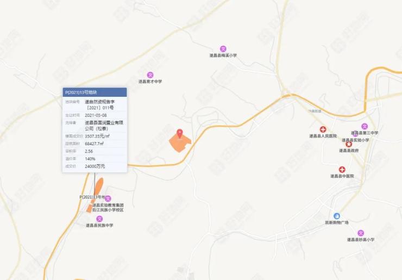
Task: Click the 遂昌县梅溪小学 text label
Action: (223, 55)
